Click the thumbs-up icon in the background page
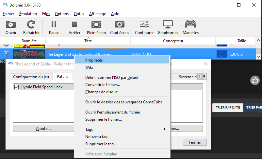This screenshot has width=262, height=159. pyautogui.click(x=255, y=80)
